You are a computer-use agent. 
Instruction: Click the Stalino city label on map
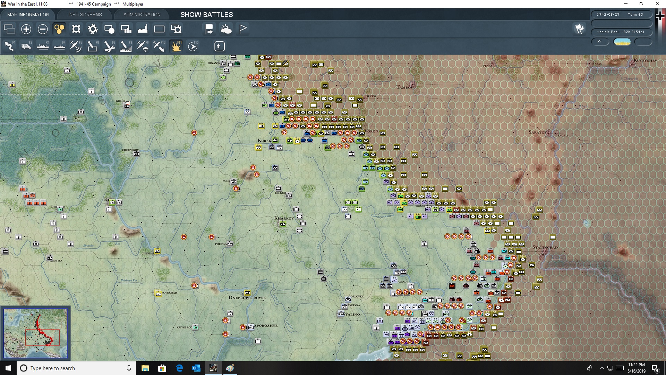pyautogui.click(x=352, y=314)
